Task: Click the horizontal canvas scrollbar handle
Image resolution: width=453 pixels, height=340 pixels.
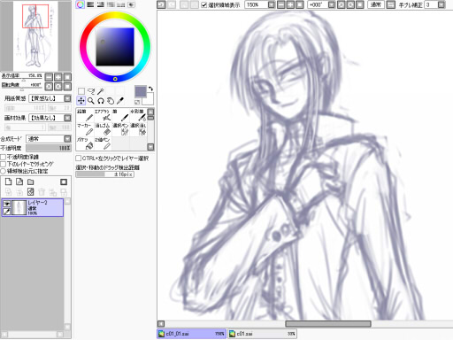Action: (x=328, y=324)
